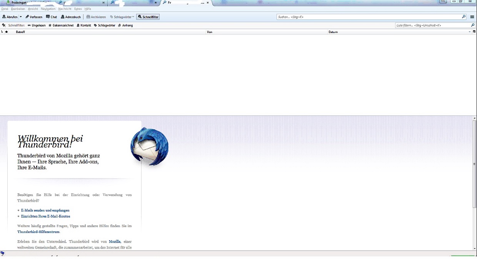Image resolution: width=477 pixels, height=264 pixels.
Task: Switch to the Posteingang tab
Action: [x=31, y=3]
